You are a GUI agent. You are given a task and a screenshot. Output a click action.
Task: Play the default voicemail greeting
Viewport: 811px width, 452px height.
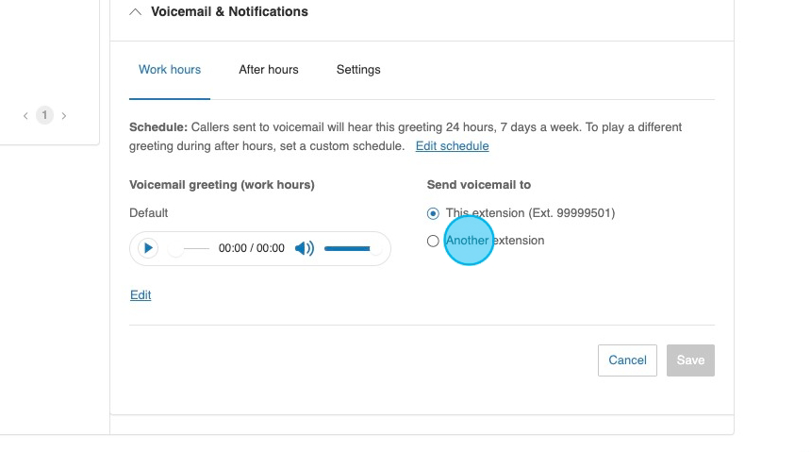click(148, 248)
